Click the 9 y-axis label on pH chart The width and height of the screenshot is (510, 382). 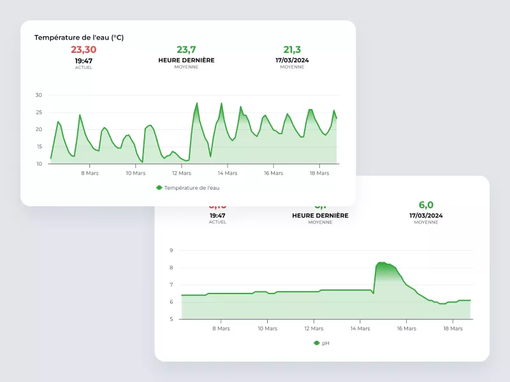click(x=171, y=250)
